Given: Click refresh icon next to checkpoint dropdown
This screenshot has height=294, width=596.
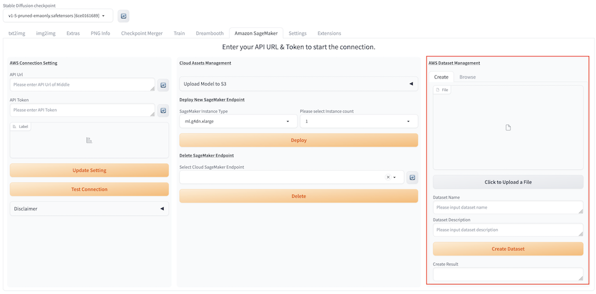Looking at the screenshot, I should [x=123, y=16].
